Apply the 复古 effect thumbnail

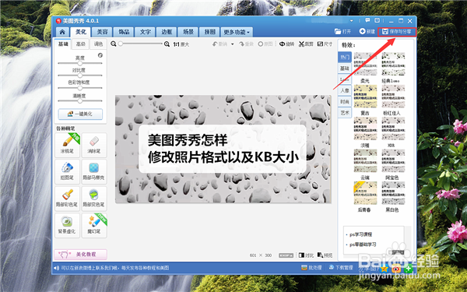365,96
